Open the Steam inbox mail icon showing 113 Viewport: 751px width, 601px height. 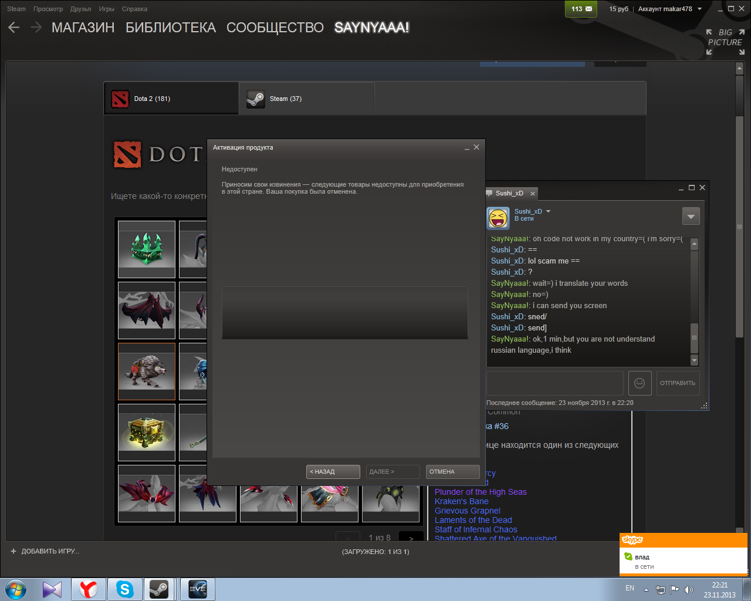(x=581, y=9)
